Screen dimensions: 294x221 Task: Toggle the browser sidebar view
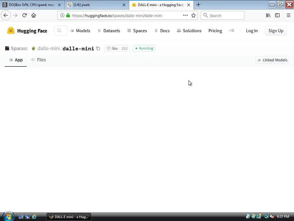click(277, 16)
